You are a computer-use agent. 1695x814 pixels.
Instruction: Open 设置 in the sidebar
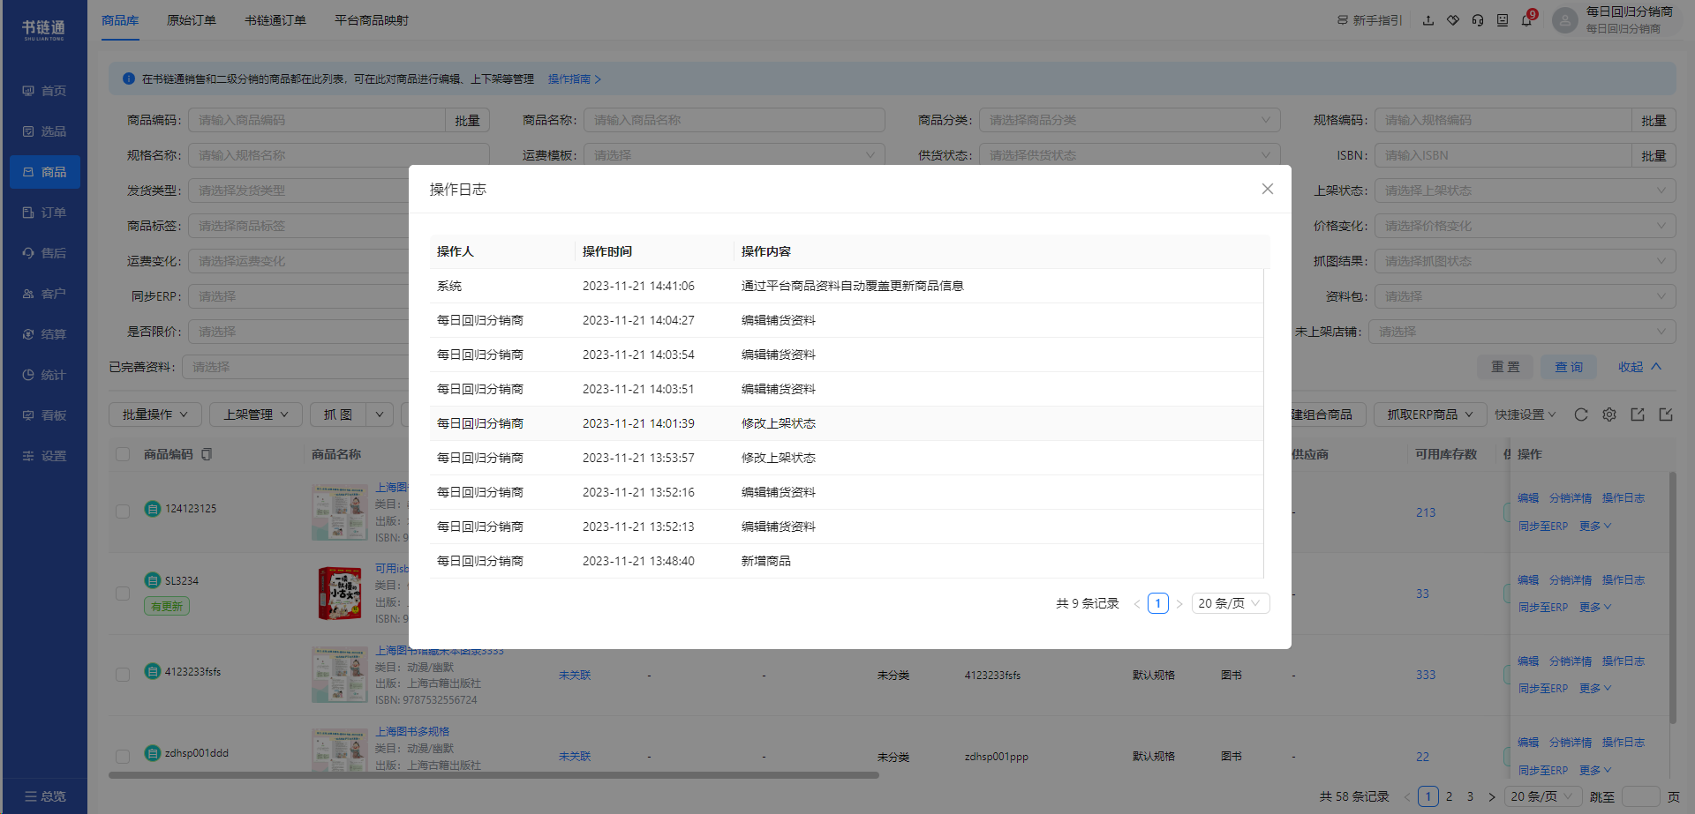(44, 456)
